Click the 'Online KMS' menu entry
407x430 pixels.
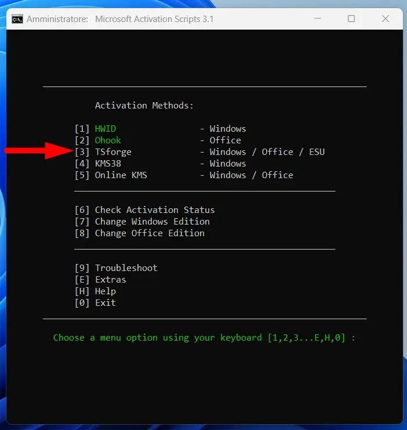121,175
